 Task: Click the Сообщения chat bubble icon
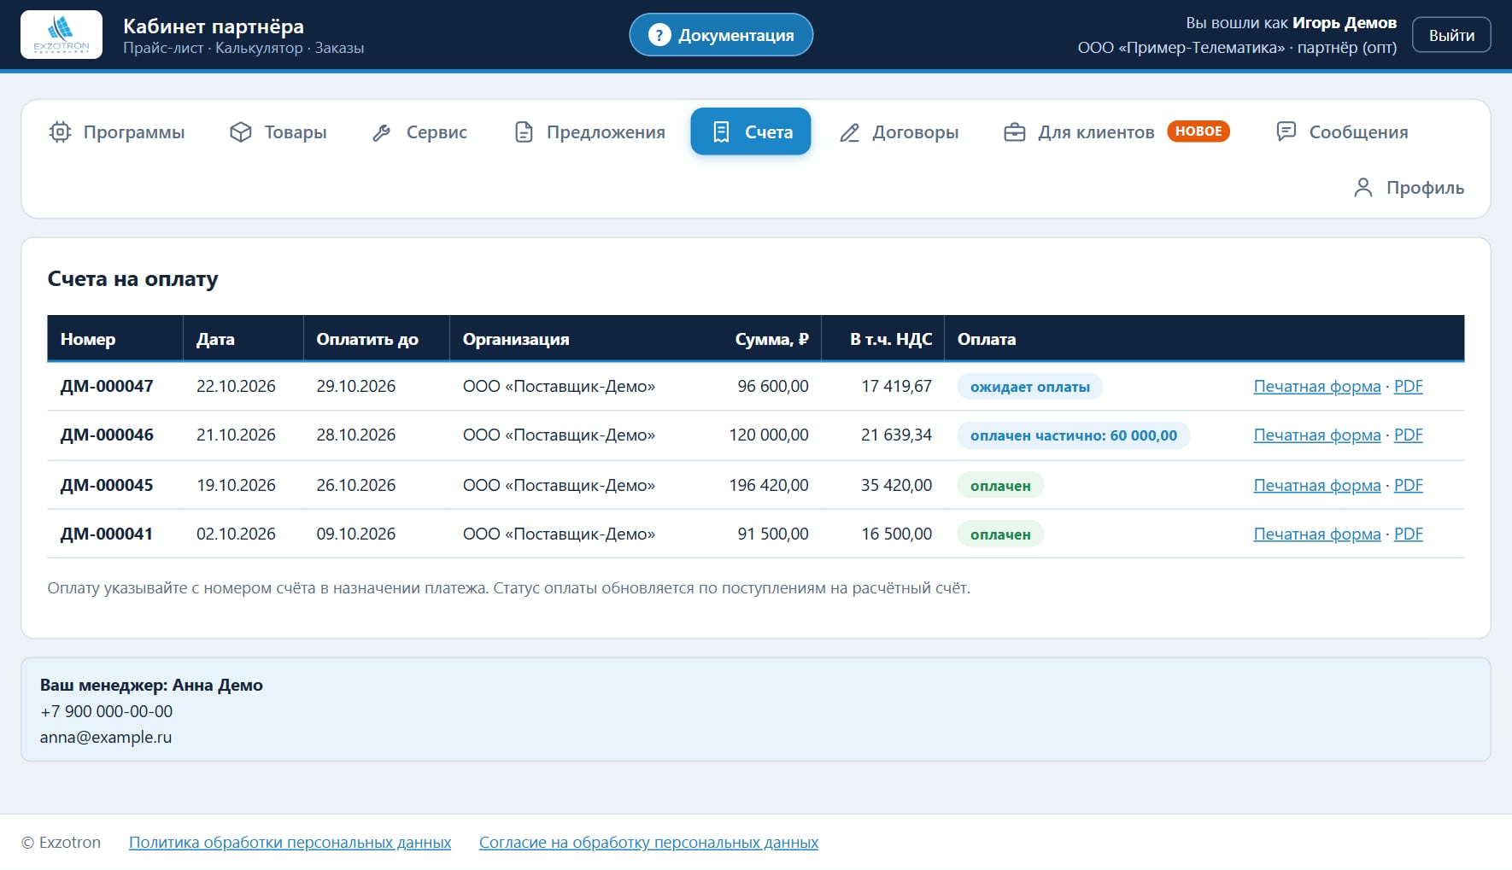pyautogui.click(x=1286, y=131)
